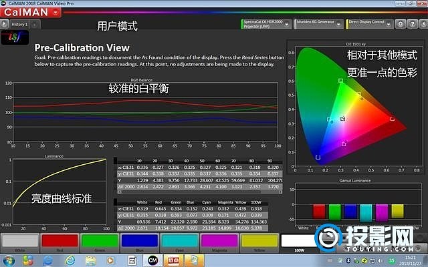
Task: Open the second blue browser taskbar icon
Action: 70,260
